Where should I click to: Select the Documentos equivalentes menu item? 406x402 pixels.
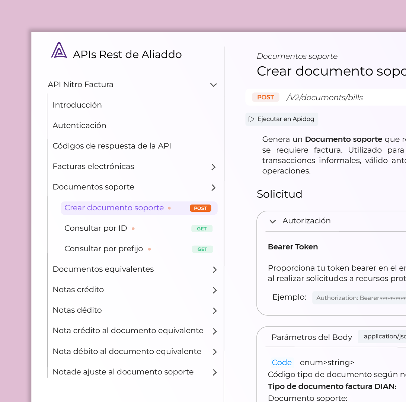pyautogui.click(x=103, y=269)
